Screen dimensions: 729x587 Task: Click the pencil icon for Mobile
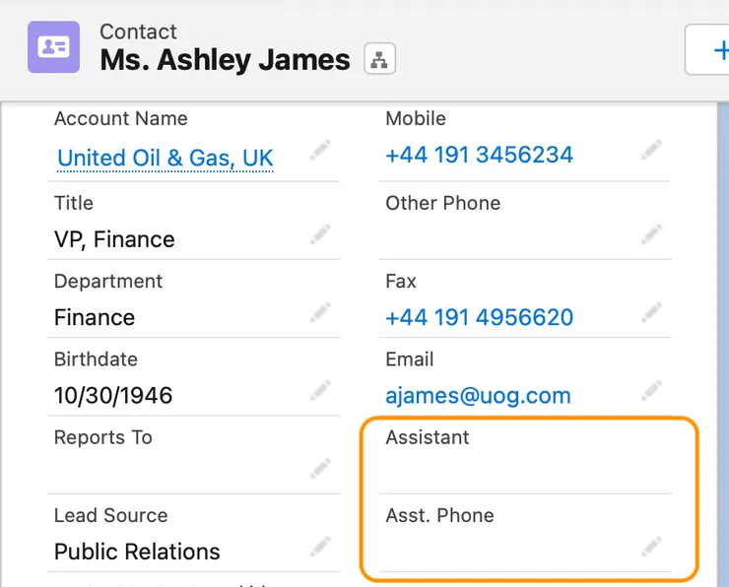point(651,150)
